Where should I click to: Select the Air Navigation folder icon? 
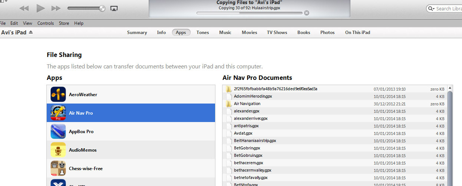click(x=229, y=104)
